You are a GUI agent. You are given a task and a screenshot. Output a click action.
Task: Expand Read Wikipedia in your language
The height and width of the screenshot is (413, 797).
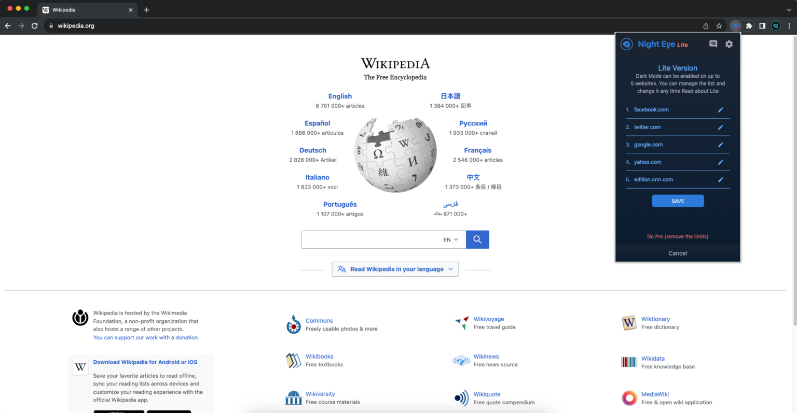(395, 269)
